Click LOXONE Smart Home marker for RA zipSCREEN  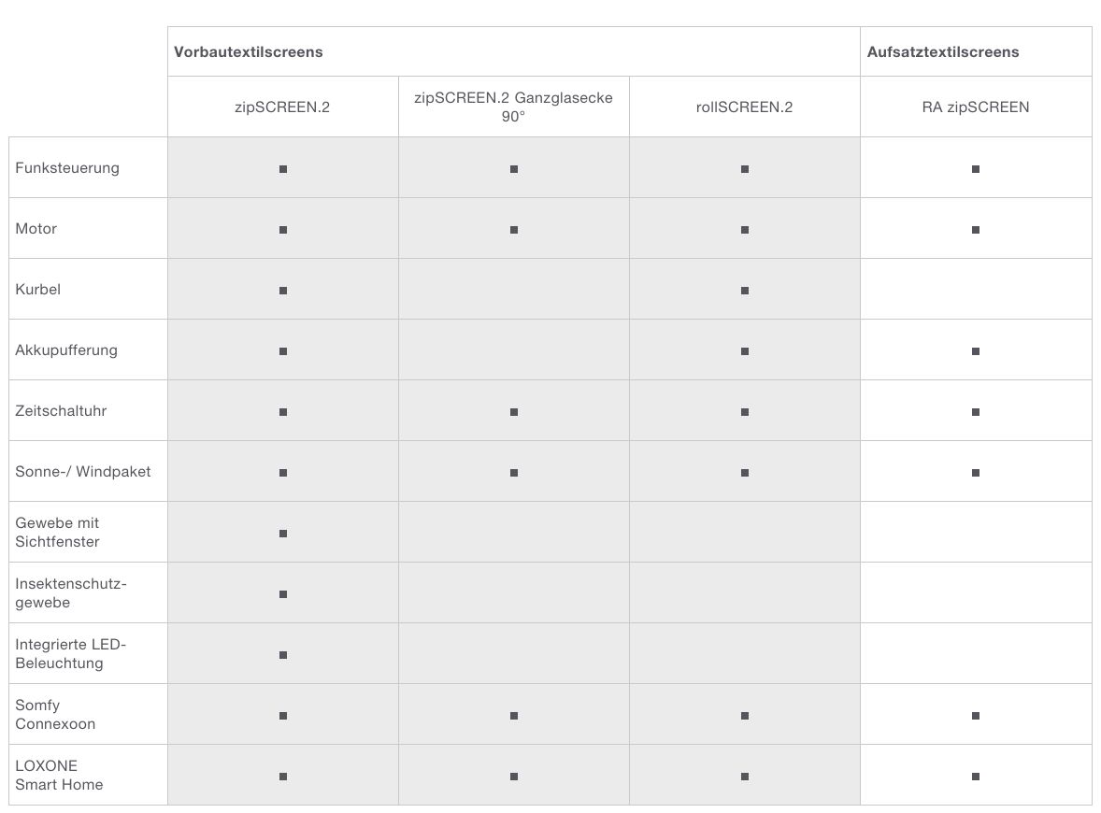pyautogui.click(x=976, y=777)
